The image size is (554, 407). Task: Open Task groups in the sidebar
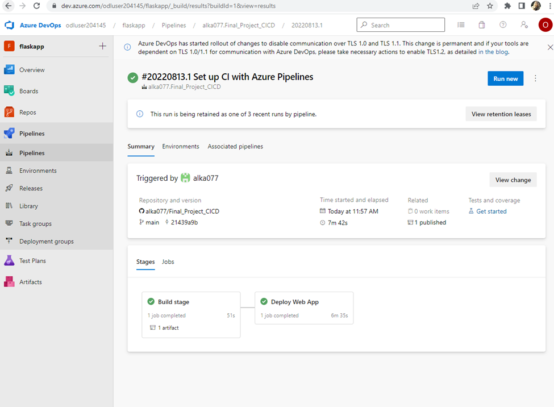[56, 223]
